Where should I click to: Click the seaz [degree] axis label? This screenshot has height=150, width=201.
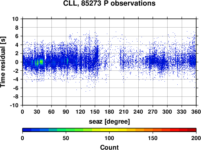point(109,122)
